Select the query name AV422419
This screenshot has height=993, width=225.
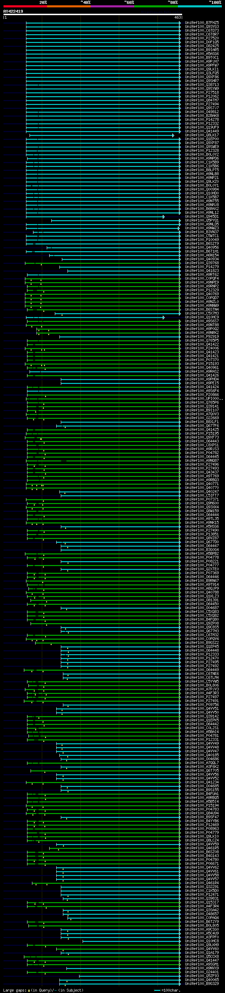pyautogui.click(x=13, y=12)
